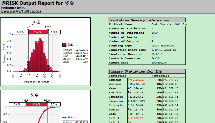Click the Number of Outputs label
The height and width of the screenshot is (123, 215).
(x=124, y=41)
